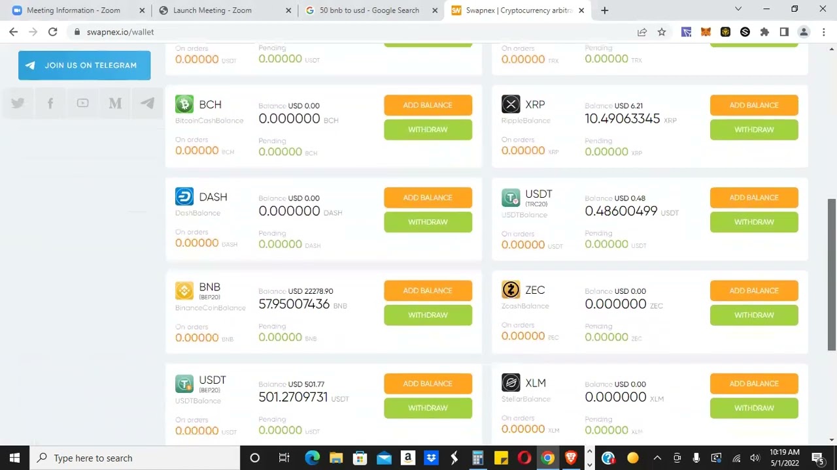Bookmark this page with the star icon
The image size is (837, 470).
(x=662, y=32)
